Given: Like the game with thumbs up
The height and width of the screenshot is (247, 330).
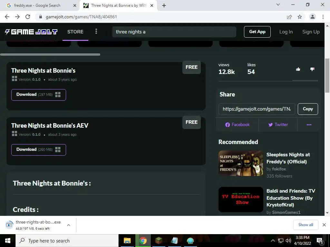Looking at the screenshot, I should click(x=298, y=69).
